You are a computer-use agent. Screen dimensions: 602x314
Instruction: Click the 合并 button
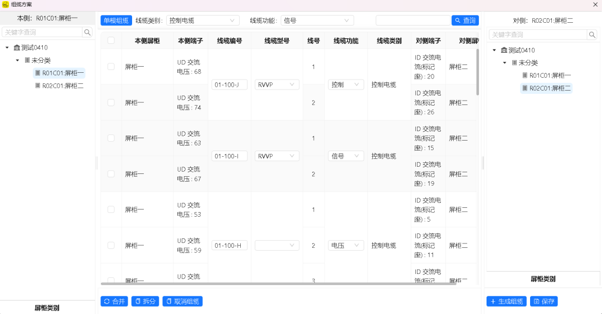(114, 301)
